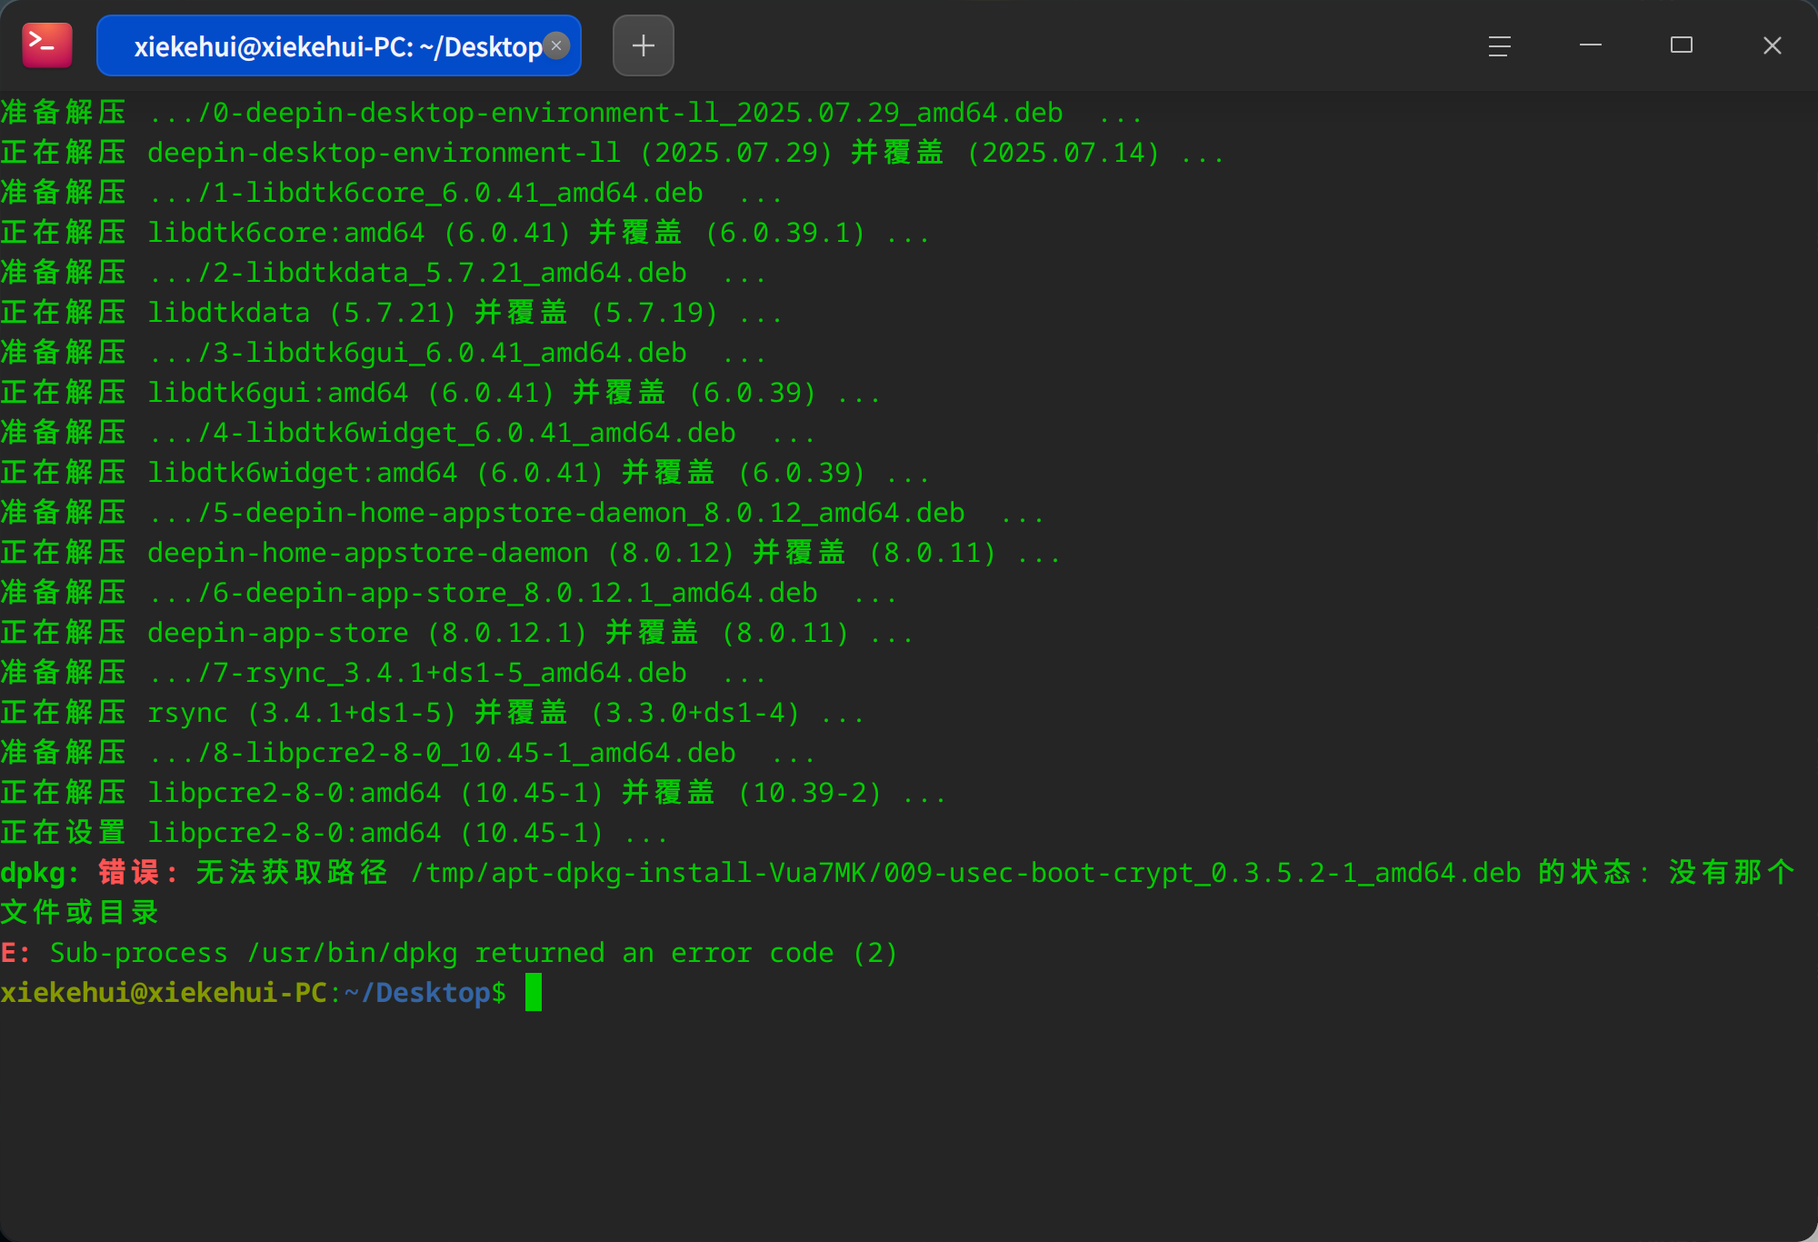Click the 'E:' Sub-process error line

pos(449,953)
